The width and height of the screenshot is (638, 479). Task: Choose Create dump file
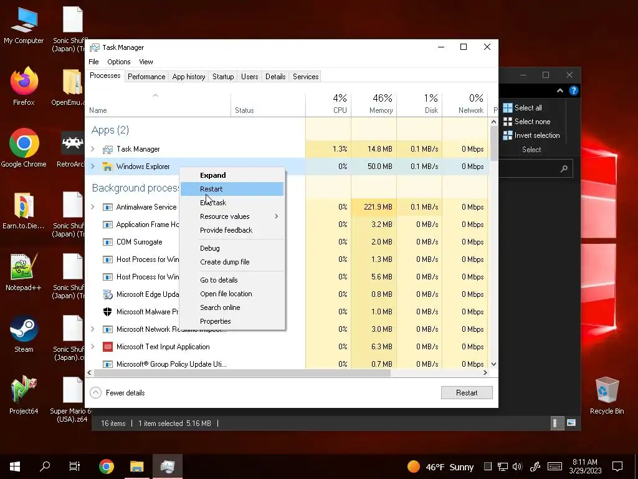(232, 262)
